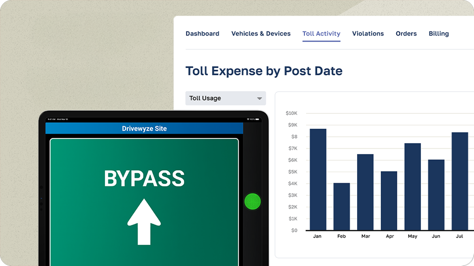
Task: Expand the Toll Usage filter options
Action: pos(225,98)
